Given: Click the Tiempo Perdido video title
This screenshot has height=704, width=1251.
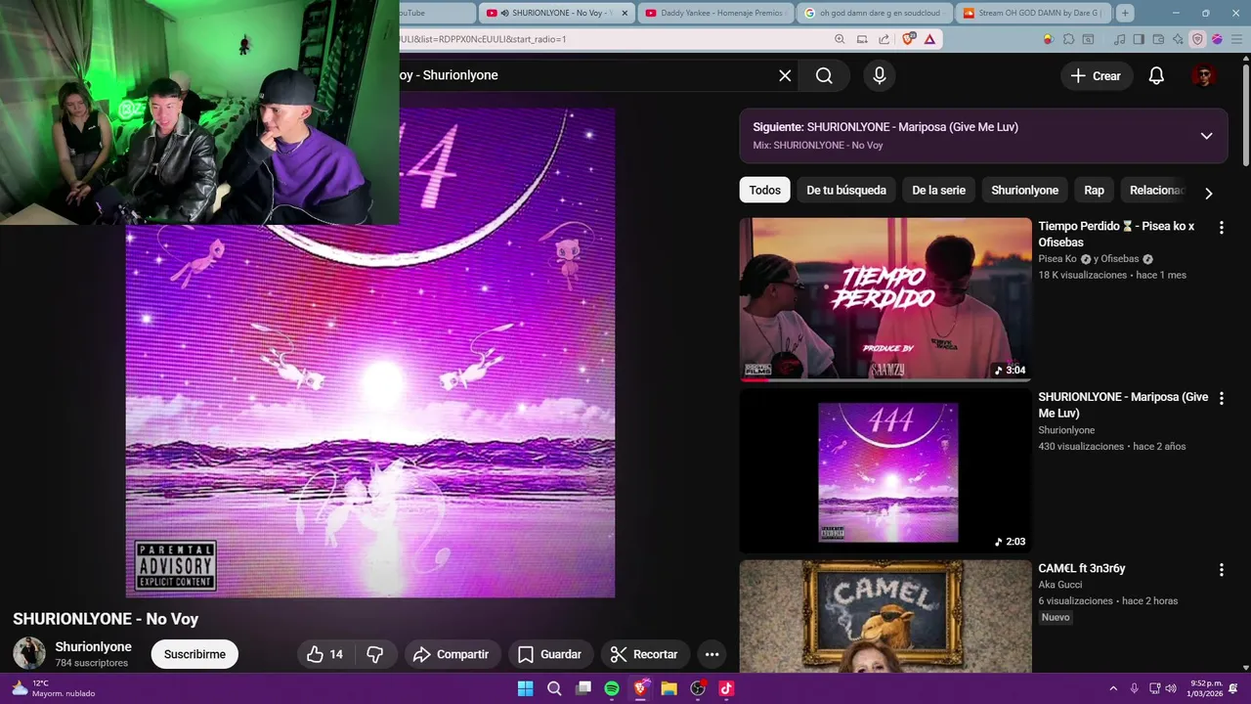Looking at the screenshot, I should tap(1116, 234).
